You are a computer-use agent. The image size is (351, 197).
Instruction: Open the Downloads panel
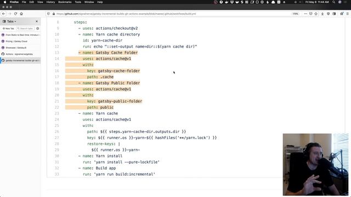coord(322,14)
